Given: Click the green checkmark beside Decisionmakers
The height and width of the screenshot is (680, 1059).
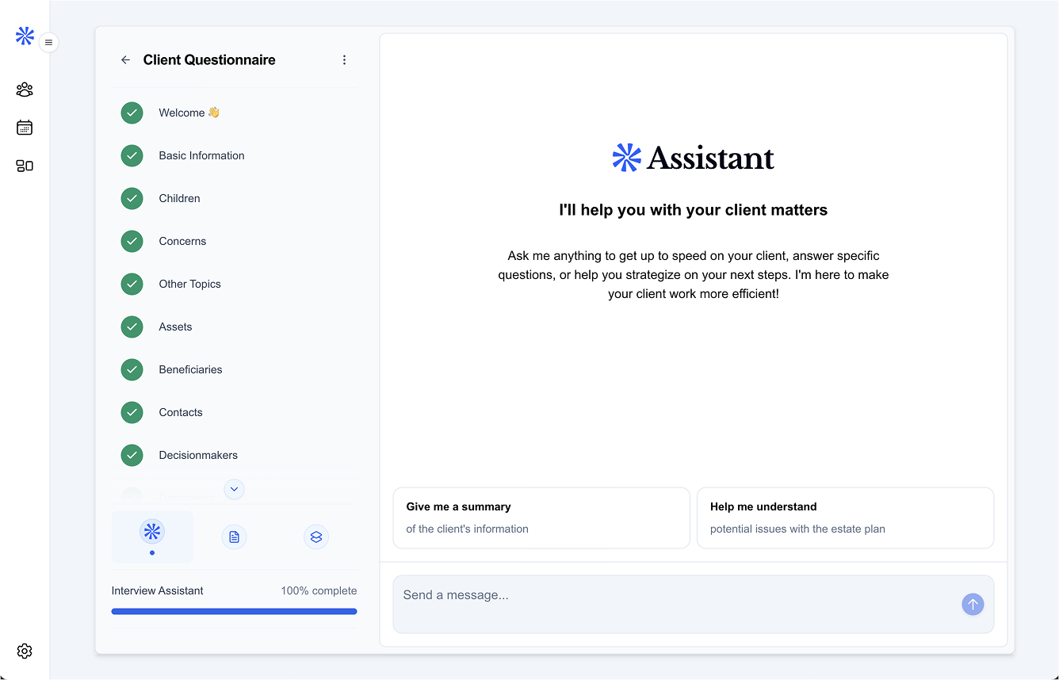Looking at the screenshot, I should 132,455.
